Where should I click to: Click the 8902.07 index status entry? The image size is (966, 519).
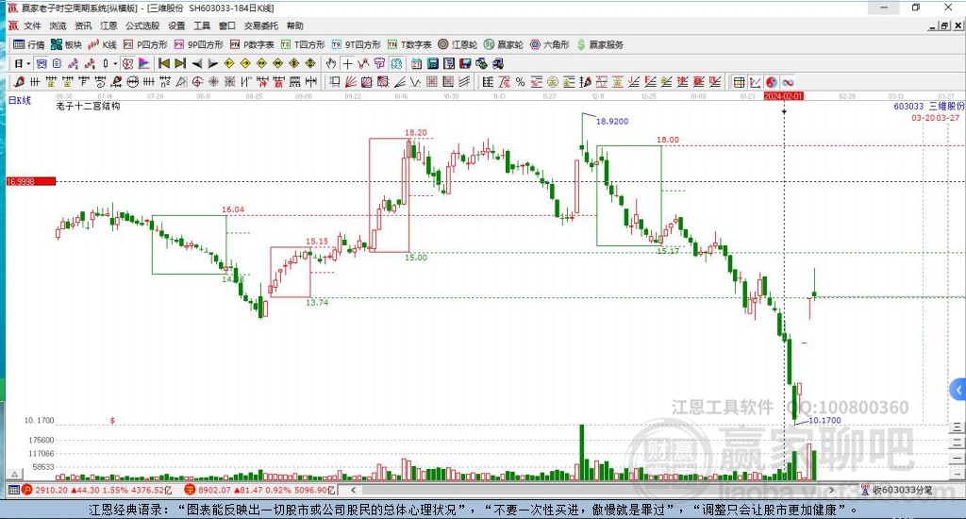(260, 490)
